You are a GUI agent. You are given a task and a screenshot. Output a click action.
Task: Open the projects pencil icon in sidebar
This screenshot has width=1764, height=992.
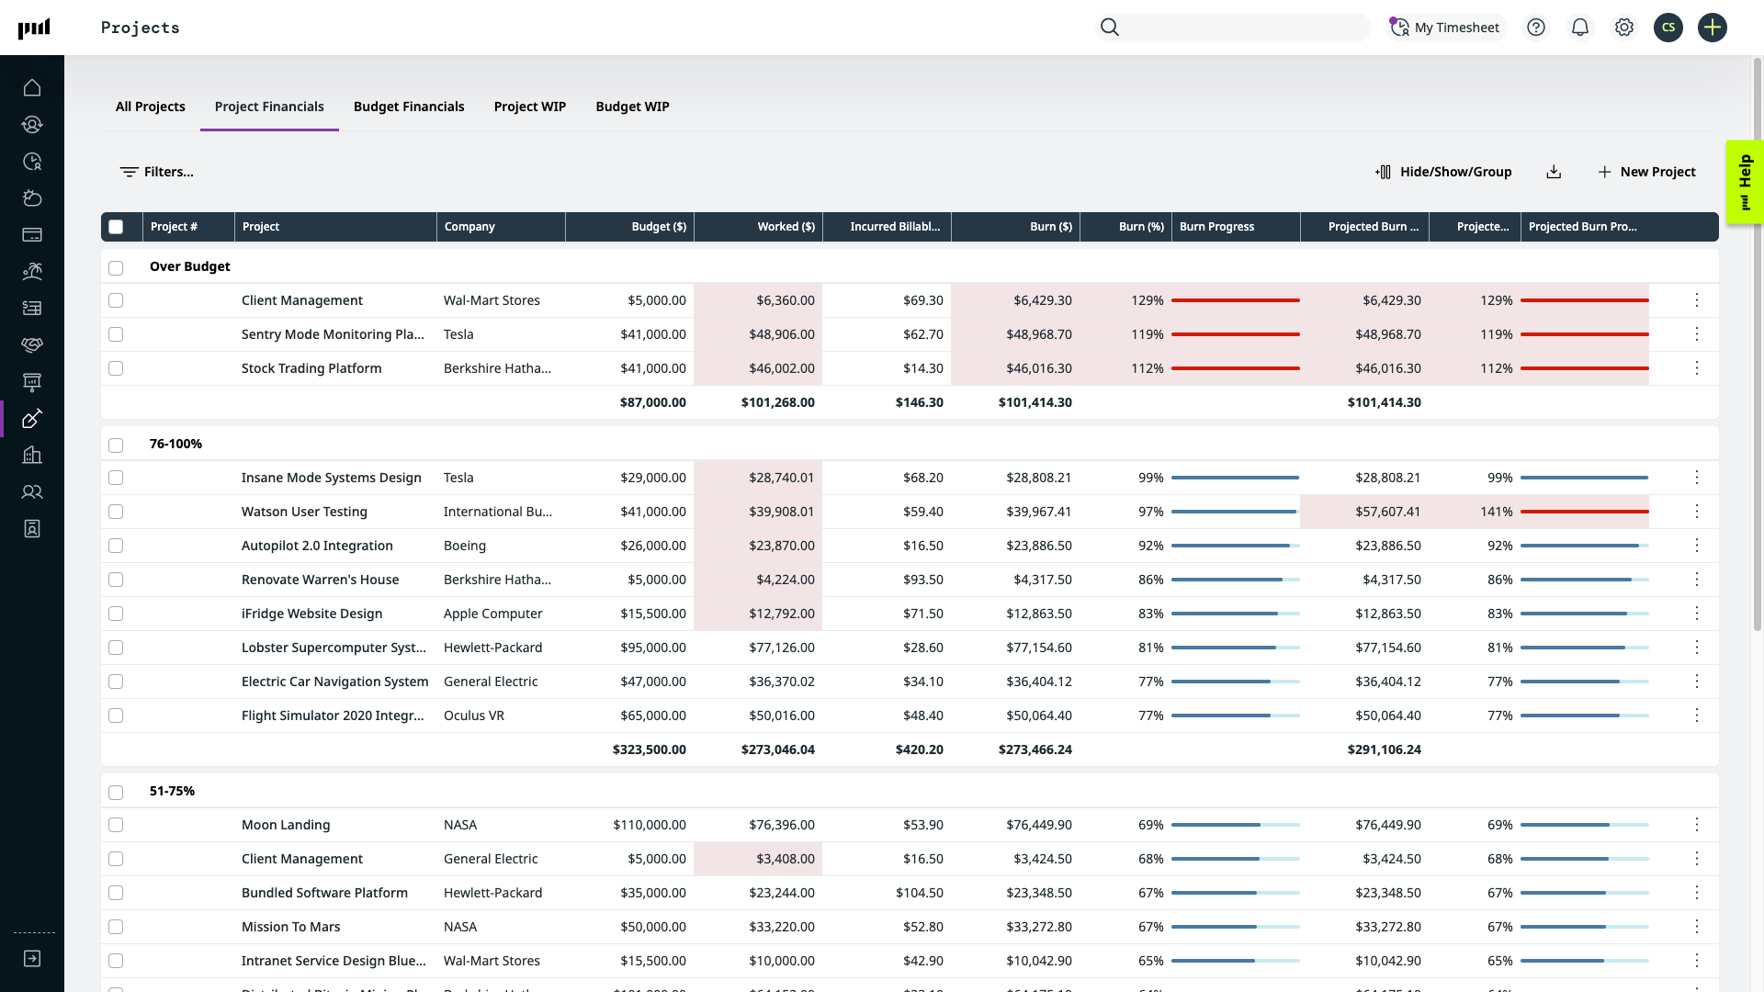[32, 419]
